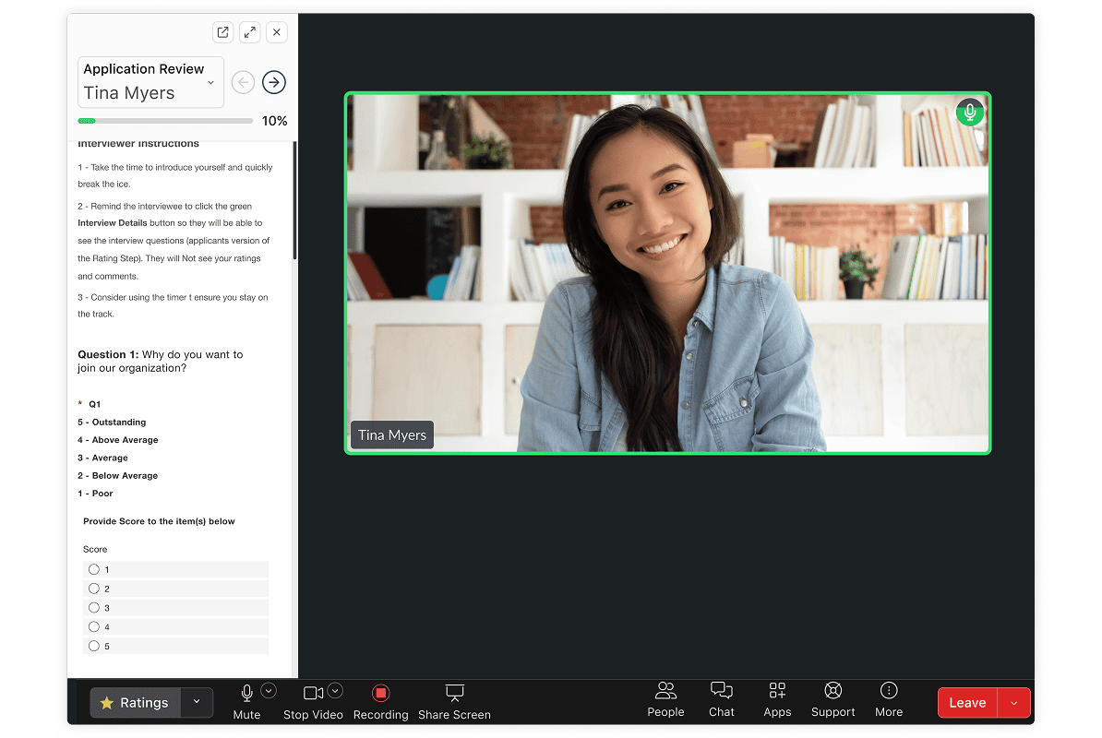This screenshot has width=1102, height=738.
Task: Open the Application Review applicant dropdown
Action: point(150,82)
